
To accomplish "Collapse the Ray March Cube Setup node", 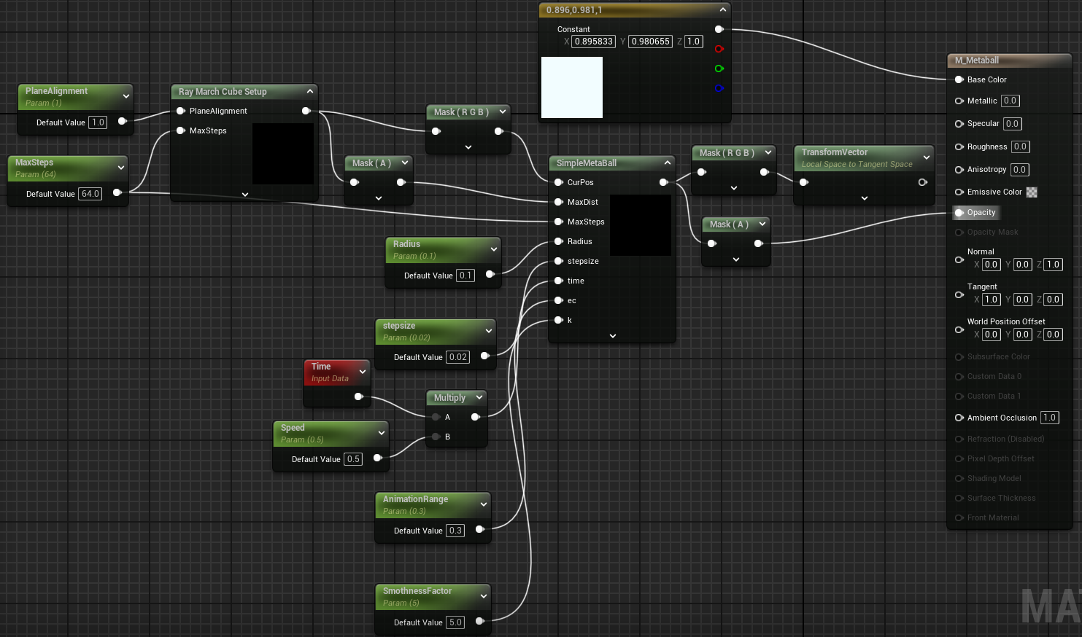I will [309, 91].
